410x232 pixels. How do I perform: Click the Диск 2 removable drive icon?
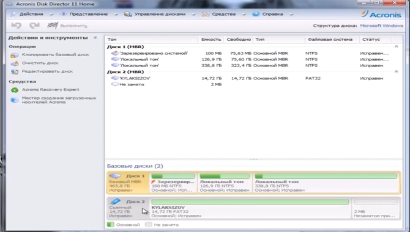click(115, 201)
